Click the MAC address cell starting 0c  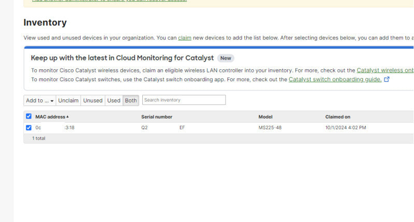pos(55,127)
